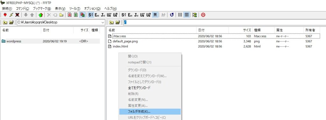Sort local list by 名前 column header

coord(21,30)
